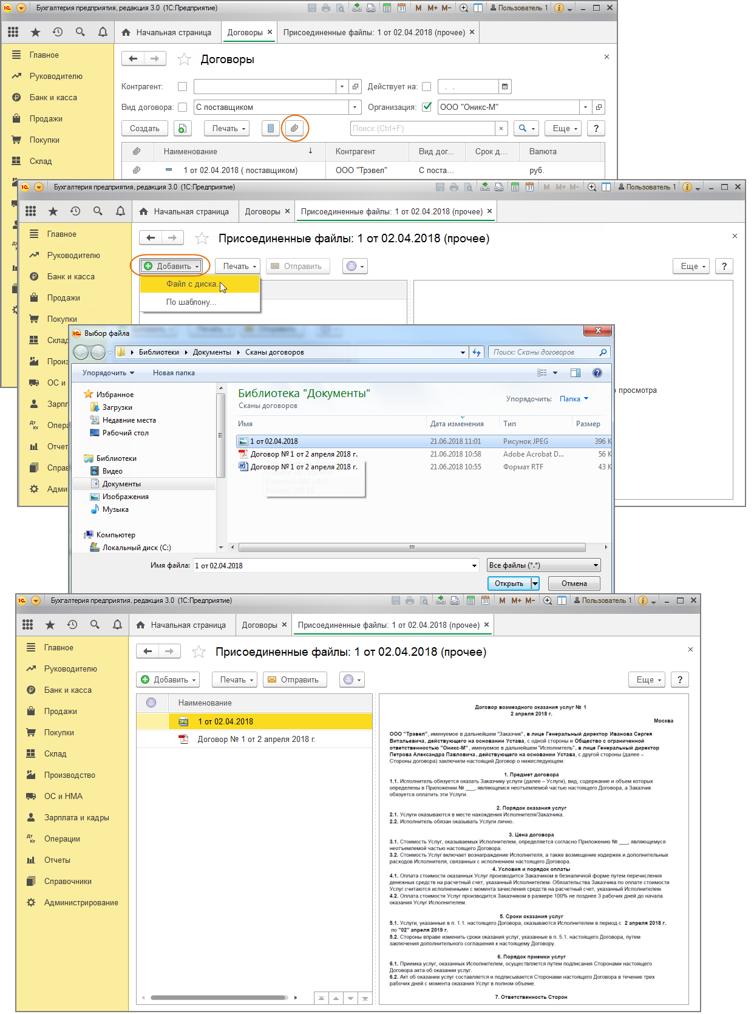Open the Все файлы file type dropdown
This screenshot has height=1014, width=754.
[x=596, y=565]
